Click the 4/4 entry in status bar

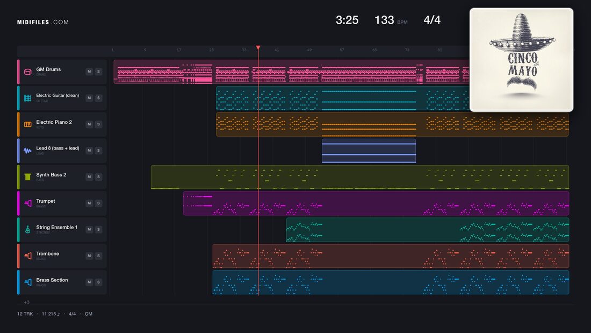coord(72,314)
